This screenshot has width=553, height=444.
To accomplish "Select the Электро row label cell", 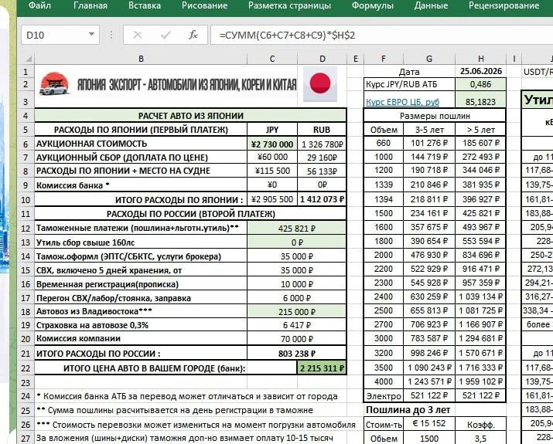I will (384, 396).
